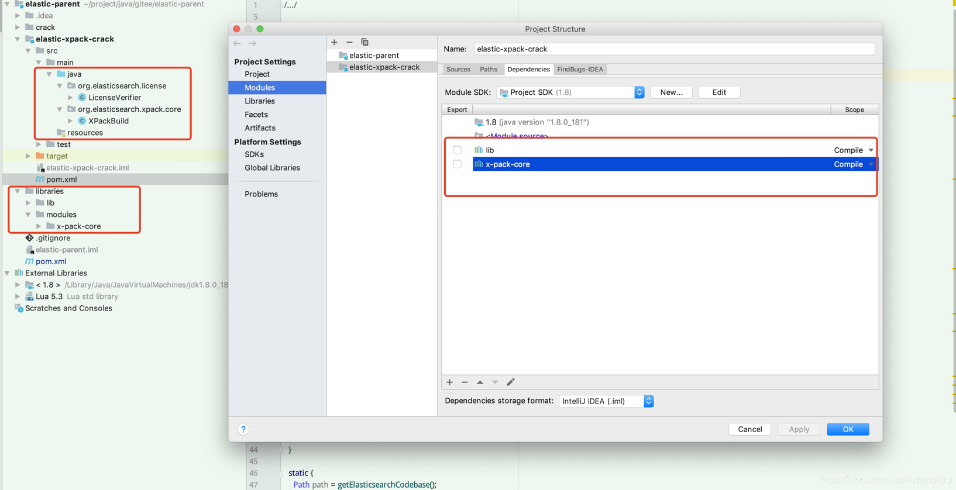Open the scope dropdown for lib

coord(871,150)
